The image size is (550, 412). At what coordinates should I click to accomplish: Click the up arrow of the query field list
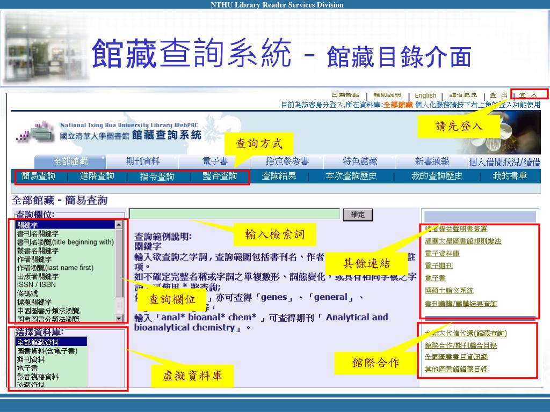click(119, 225)
